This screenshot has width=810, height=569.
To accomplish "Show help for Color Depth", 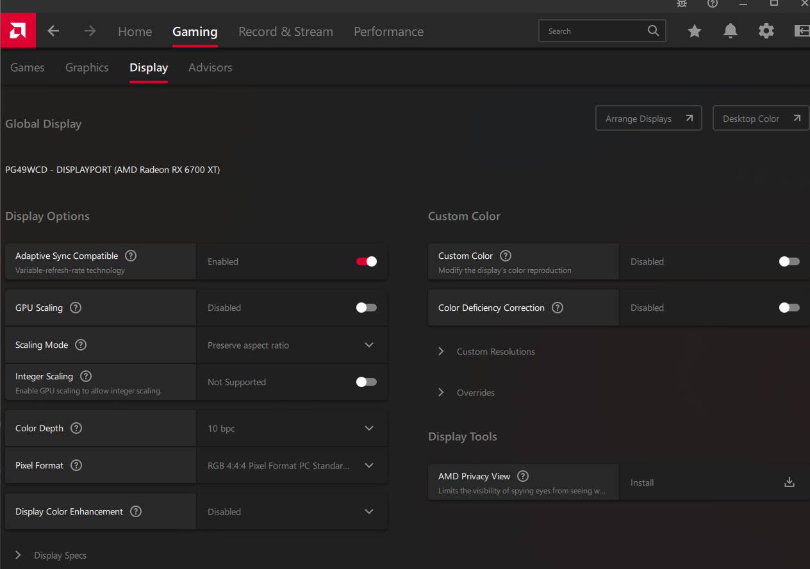I will click(x=76, y=428).
